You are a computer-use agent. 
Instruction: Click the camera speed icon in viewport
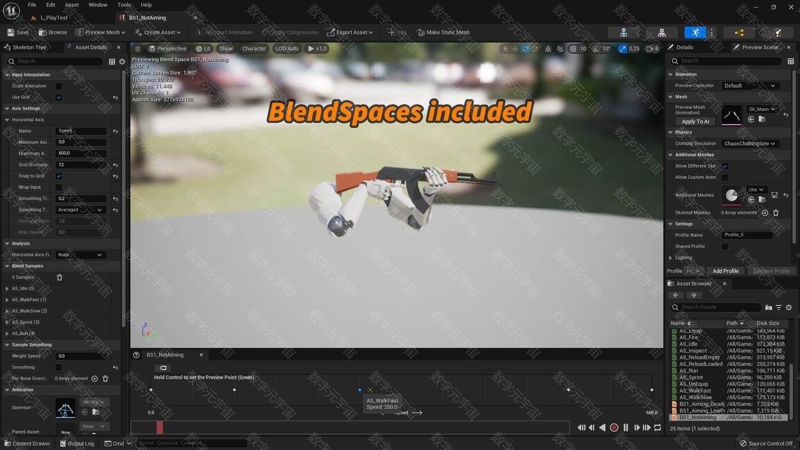652,49
